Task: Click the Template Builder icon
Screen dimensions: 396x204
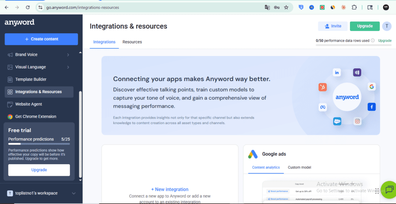Action: tap(10, 80)
